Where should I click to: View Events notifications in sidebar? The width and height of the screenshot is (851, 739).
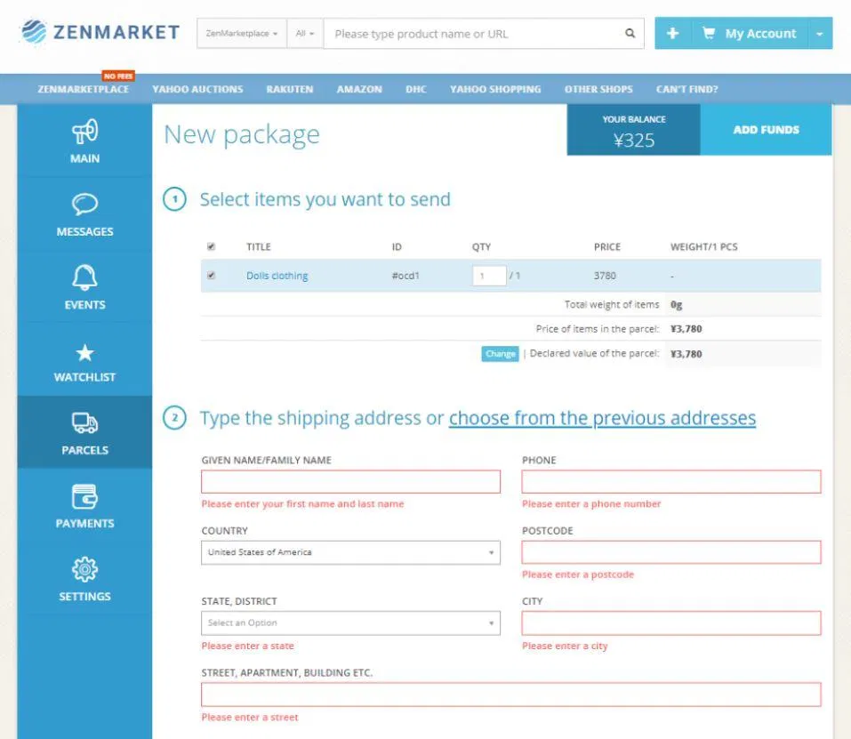(x=84, y=287)
